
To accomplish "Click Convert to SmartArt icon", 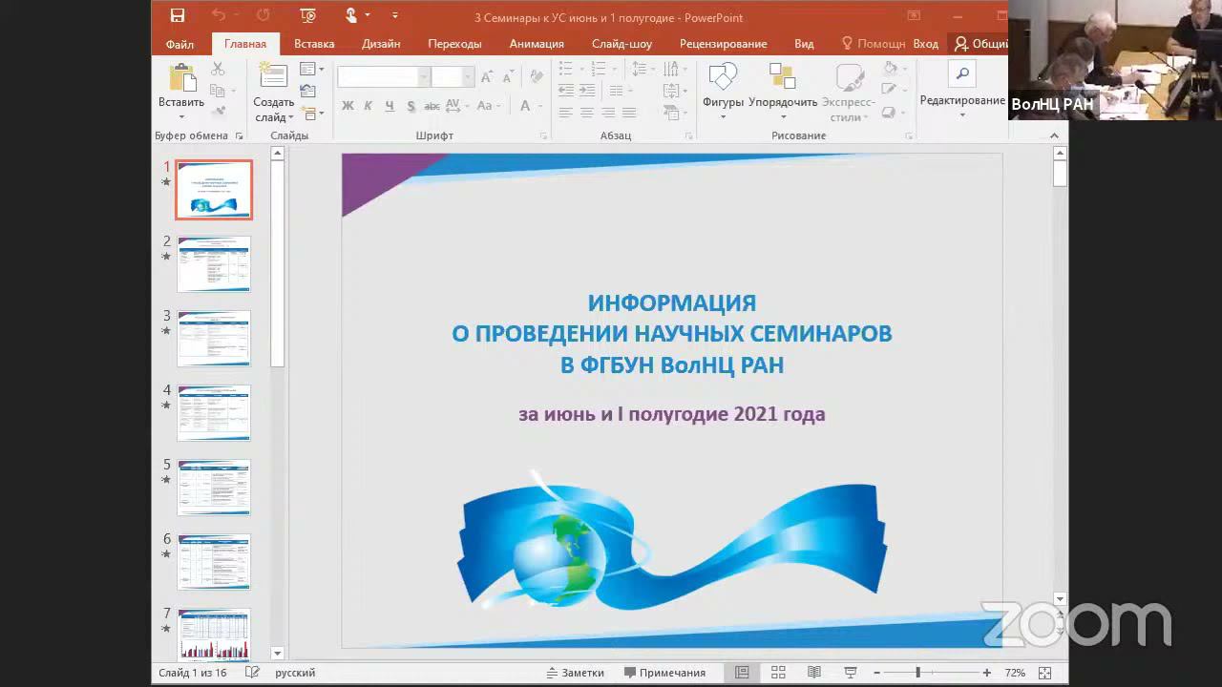I will click(x=673, y=113).
